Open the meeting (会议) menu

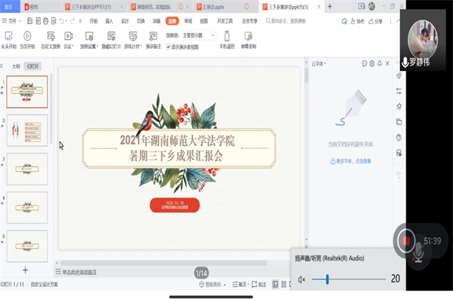click(69, 40)
